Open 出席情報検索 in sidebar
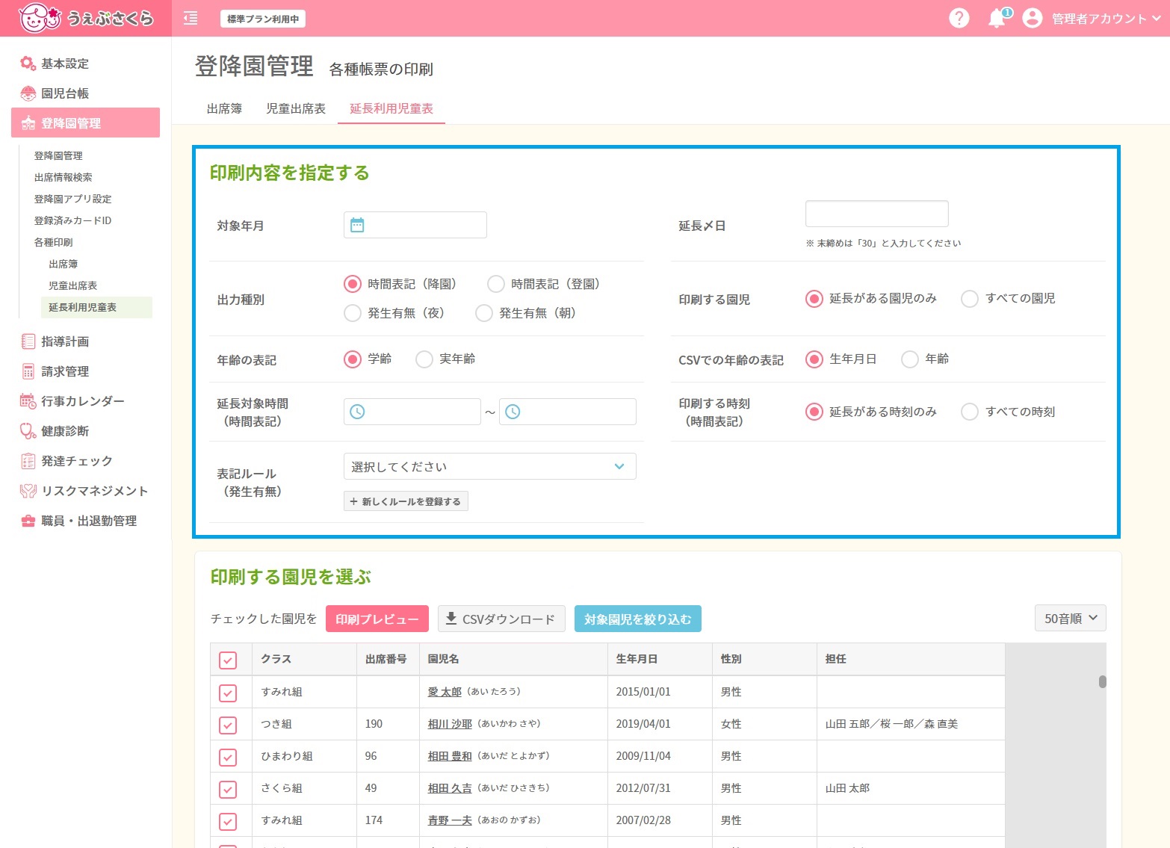 64,177
